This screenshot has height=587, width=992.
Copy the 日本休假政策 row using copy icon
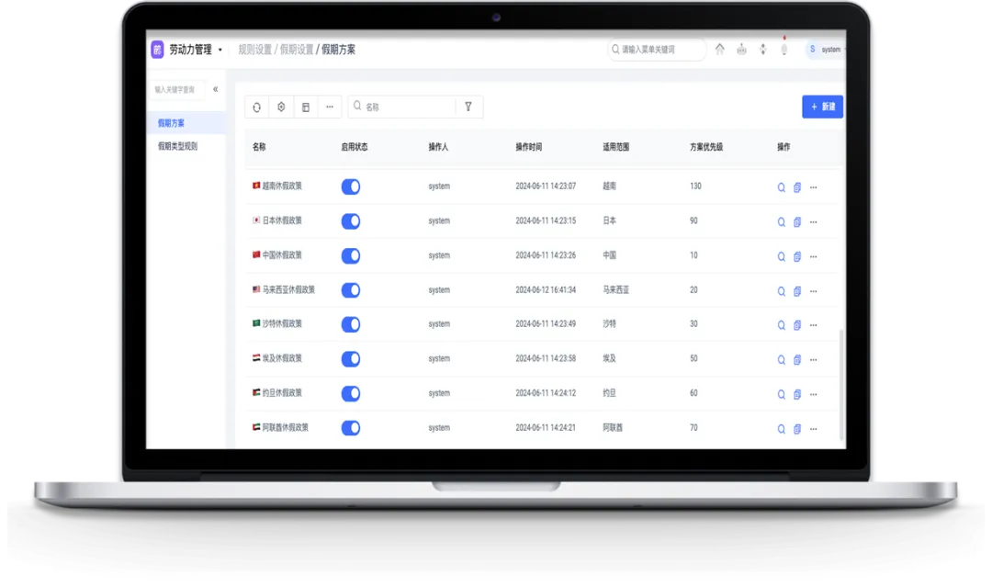pos(797,222)
